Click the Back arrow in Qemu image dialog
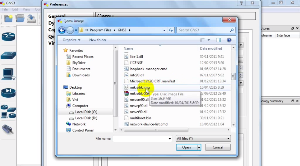 pyautogui.click(x=62, y=30)
